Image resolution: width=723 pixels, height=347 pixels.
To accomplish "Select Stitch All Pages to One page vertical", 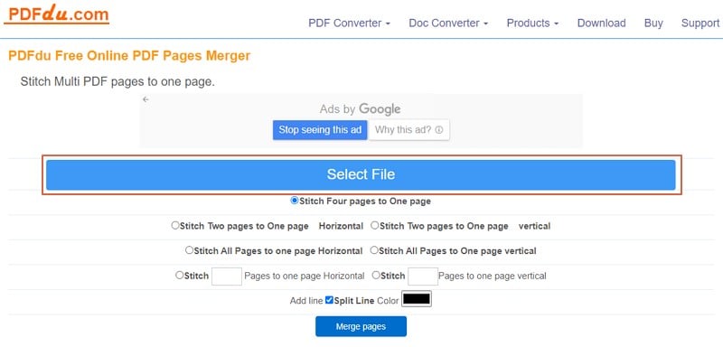I will point(374,250).
